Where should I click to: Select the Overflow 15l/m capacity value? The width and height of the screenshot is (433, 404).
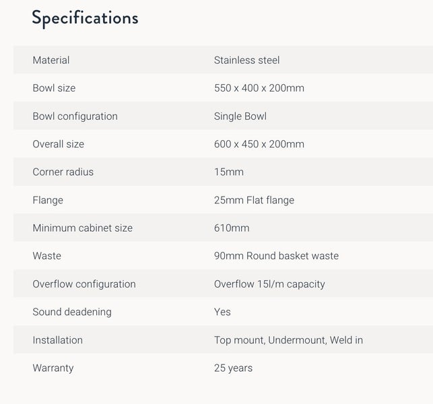pos(269,284)
